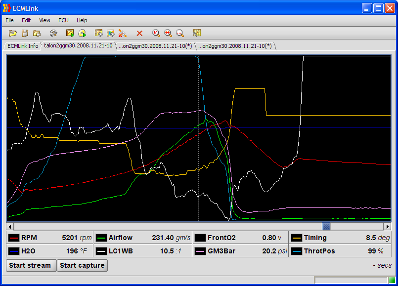Image resolution: width=398 pixels, height=286 pixels.
Task: Open the ECU menu
Action: [63, 20]
